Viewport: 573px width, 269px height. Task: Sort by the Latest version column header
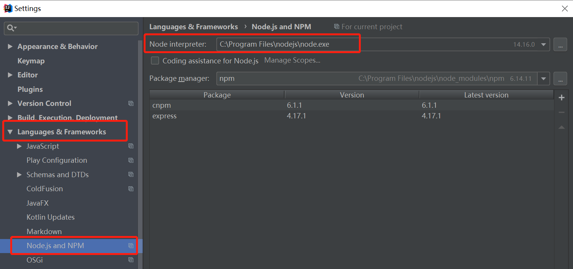coord(487,95)
